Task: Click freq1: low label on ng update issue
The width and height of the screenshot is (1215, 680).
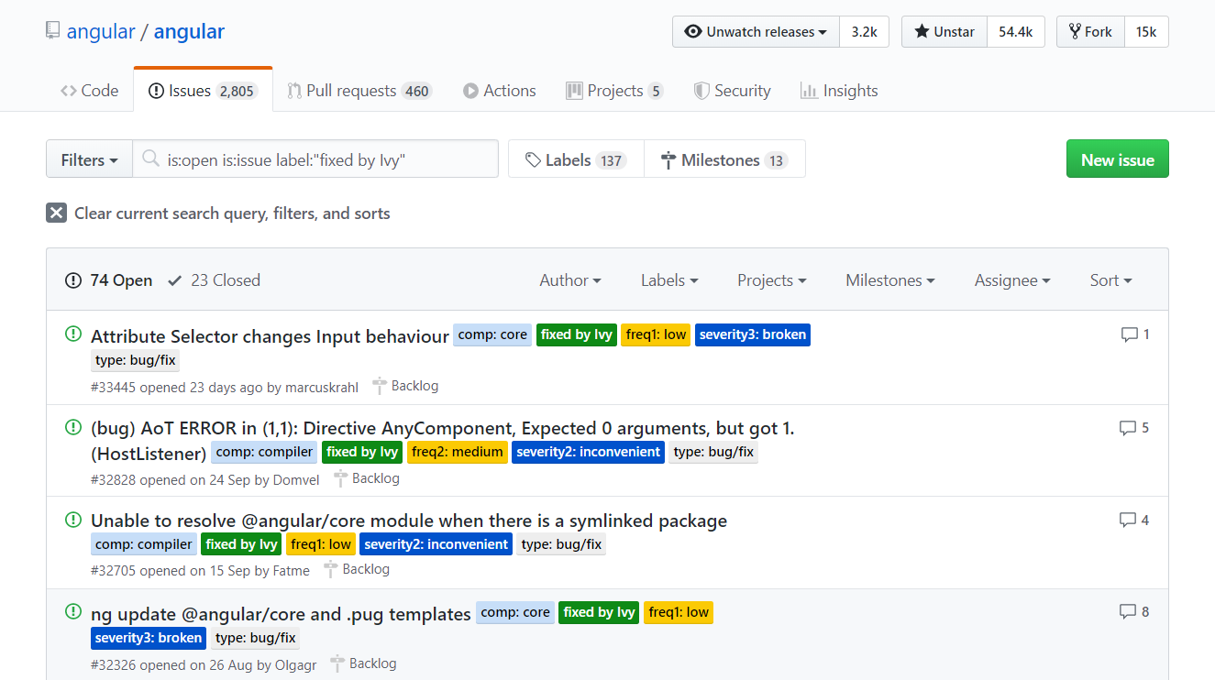Action: [679, 612]
